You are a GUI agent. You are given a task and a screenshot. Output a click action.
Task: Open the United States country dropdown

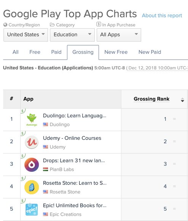26,35
